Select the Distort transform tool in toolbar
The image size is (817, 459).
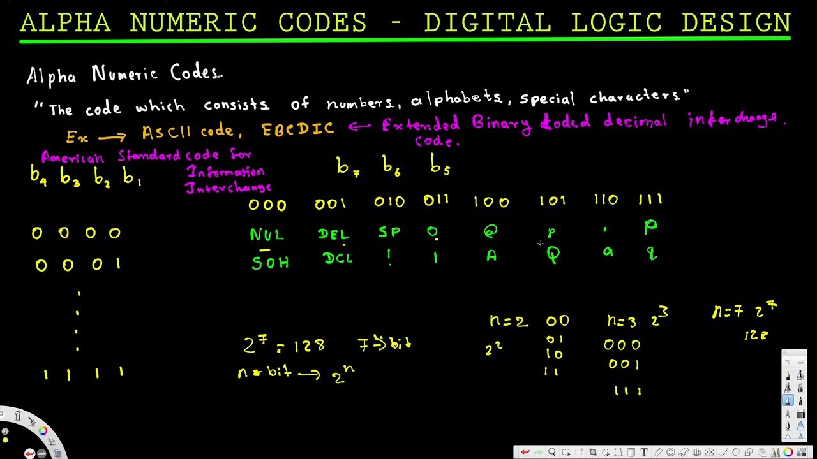(x=618, y=452)
